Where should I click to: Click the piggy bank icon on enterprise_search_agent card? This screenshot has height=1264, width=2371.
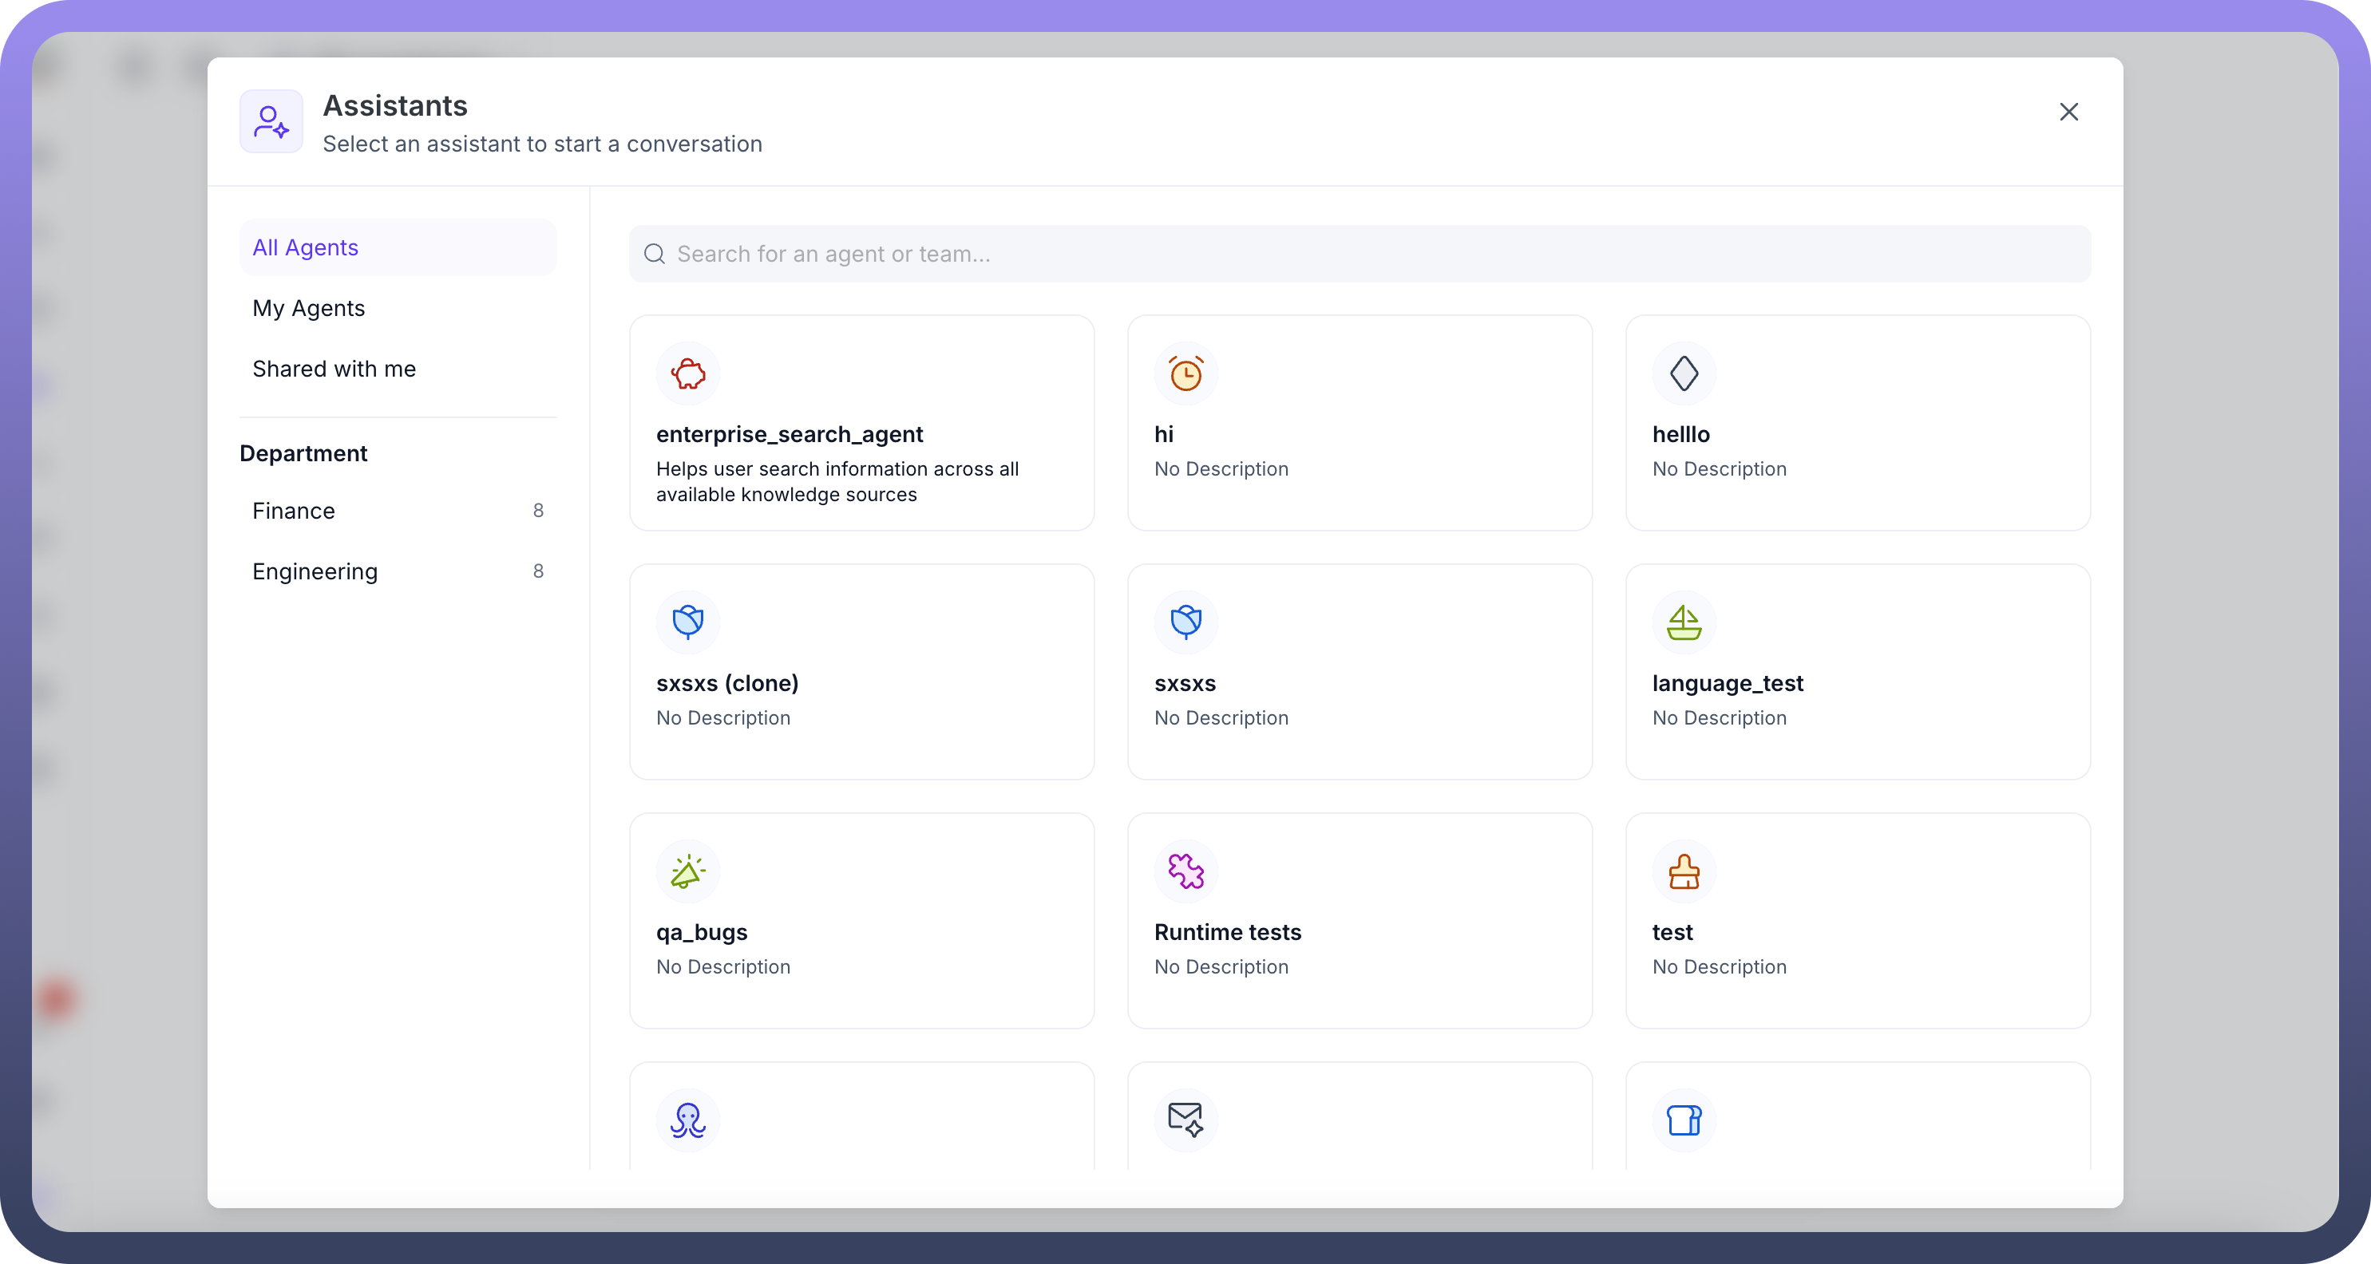[687, 373]
